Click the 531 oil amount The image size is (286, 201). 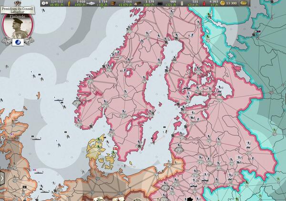[195, 1]
